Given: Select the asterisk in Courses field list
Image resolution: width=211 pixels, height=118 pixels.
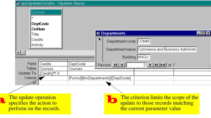Looking at the screenshot, I should (32, 18).
